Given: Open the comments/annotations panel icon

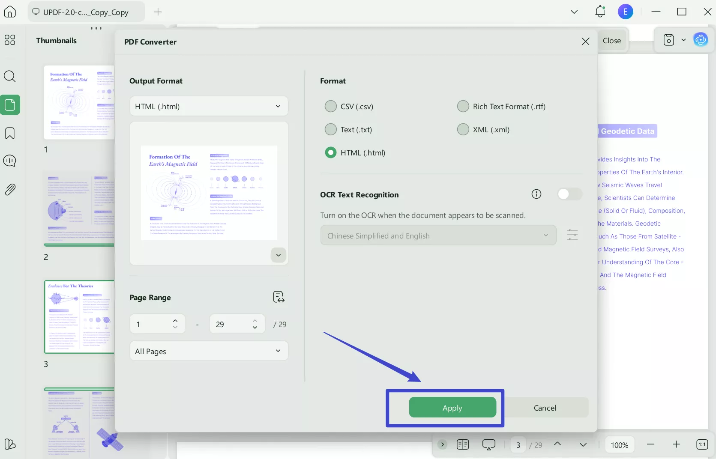Looking at the screenshot, I should pos(9,161).
